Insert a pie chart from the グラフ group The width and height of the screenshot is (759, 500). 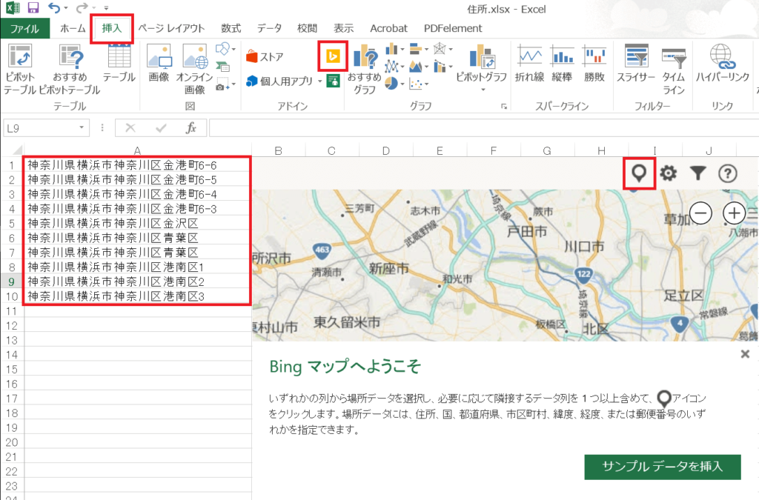coord(391,84)
